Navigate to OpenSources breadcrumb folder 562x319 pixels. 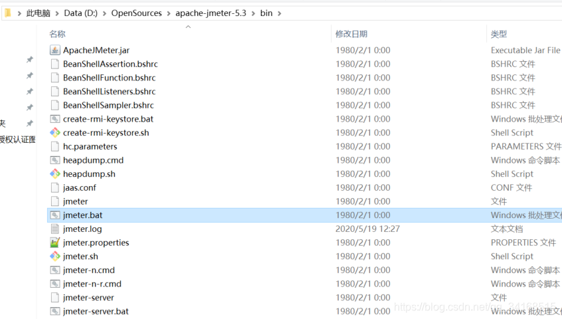[x=136, y=13]
